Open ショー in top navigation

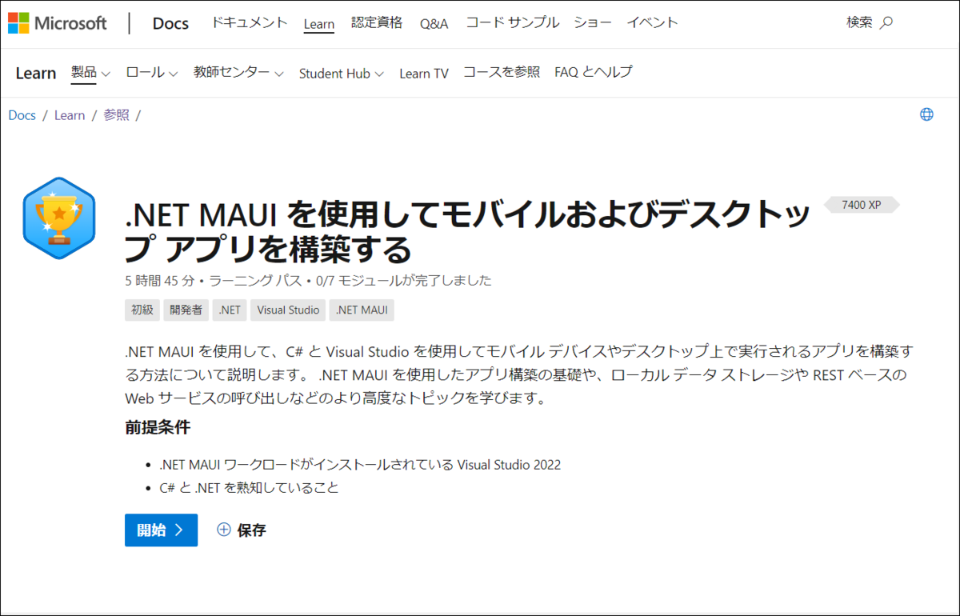pos(593,23)
